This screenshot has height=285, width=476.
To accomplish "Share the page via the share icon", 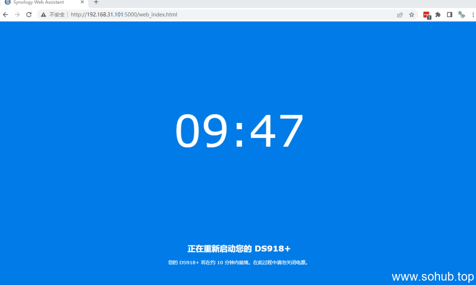I will point(400,14).
